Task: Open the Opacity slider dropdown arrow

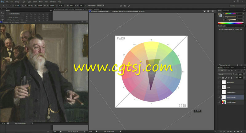Action: point(244,74)
